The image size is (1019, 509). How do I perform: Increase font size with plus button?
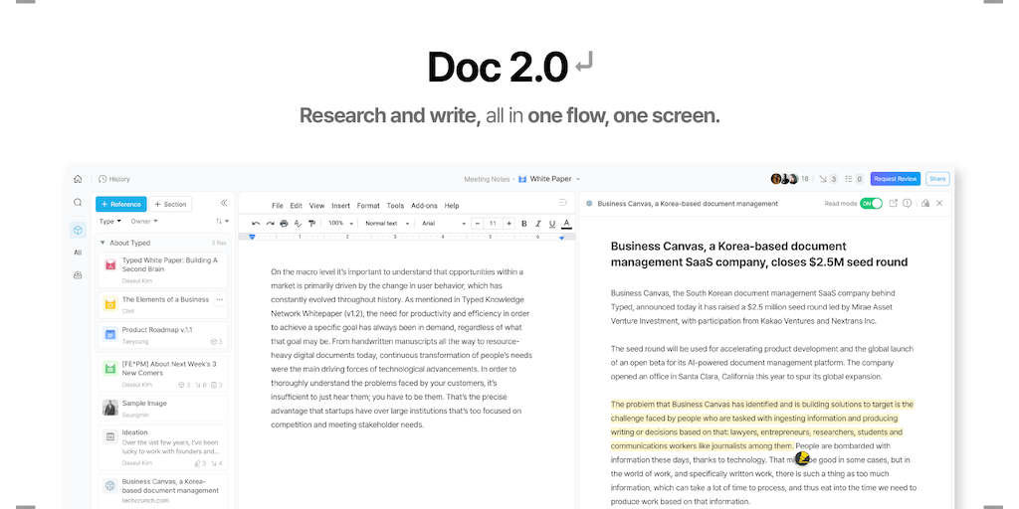(509, 224)
